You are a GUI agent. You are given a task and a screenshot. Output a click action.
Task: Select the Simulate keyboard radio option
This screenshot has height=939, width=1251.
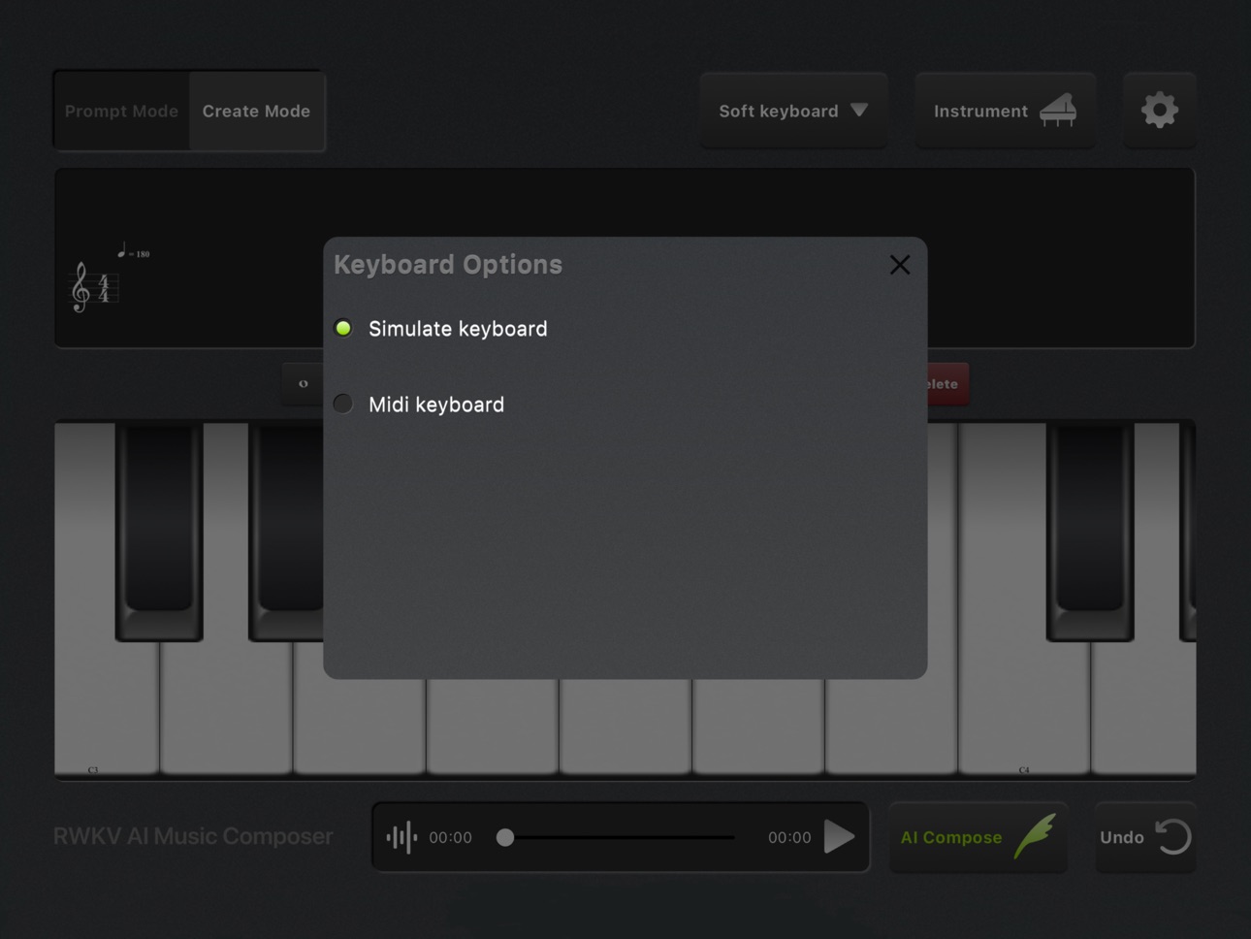343,329
